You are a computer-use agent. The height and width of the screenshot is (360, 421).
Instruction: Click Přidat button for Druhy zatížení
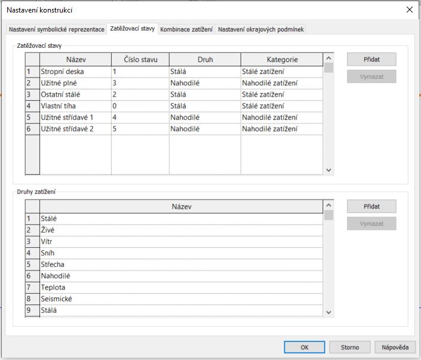(x=371, y=206)
